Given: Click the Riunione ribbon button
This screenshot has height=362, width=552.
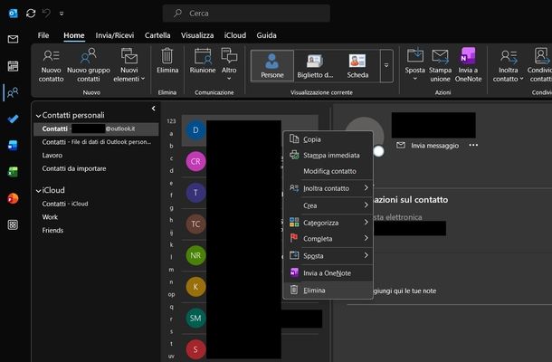Looking at the screenshot, I should [203, 62].
